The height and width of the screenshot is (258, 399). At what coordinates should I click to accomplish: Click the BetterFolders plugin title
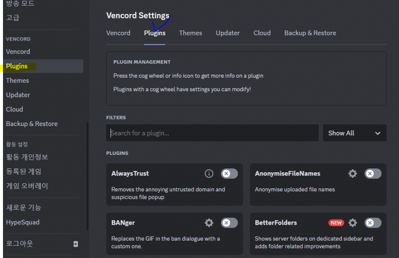(x=276, y=223)
